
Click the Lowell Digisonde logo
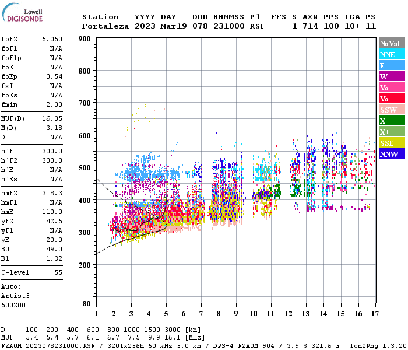pyautogui.click(x=22, y=12)
